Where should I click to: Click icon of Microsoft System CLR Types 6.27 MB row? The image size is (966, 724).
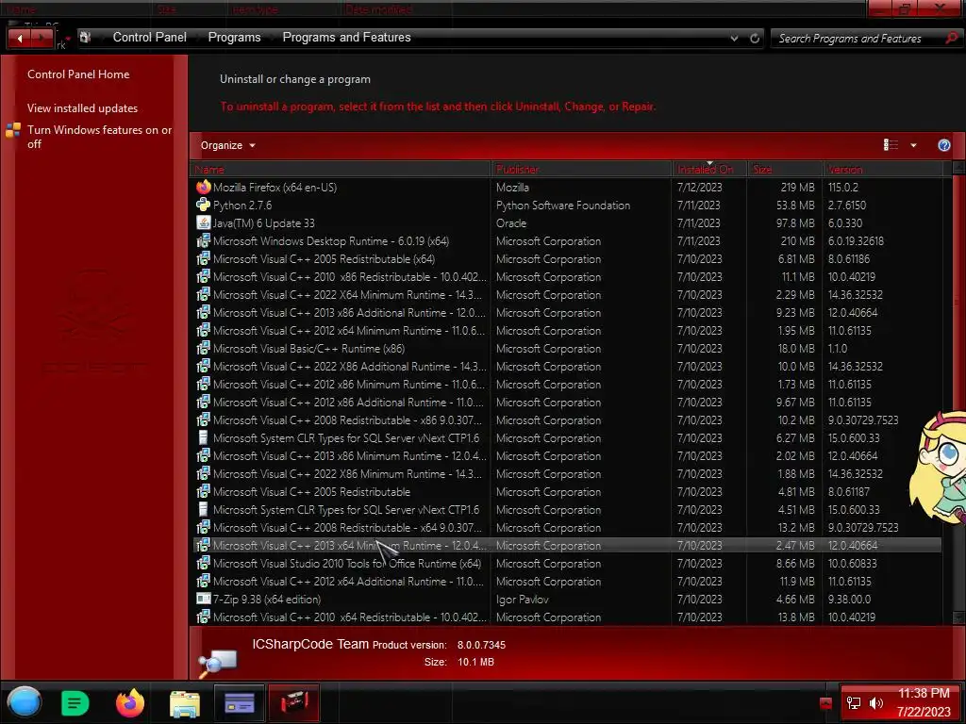tap(204, 437)
